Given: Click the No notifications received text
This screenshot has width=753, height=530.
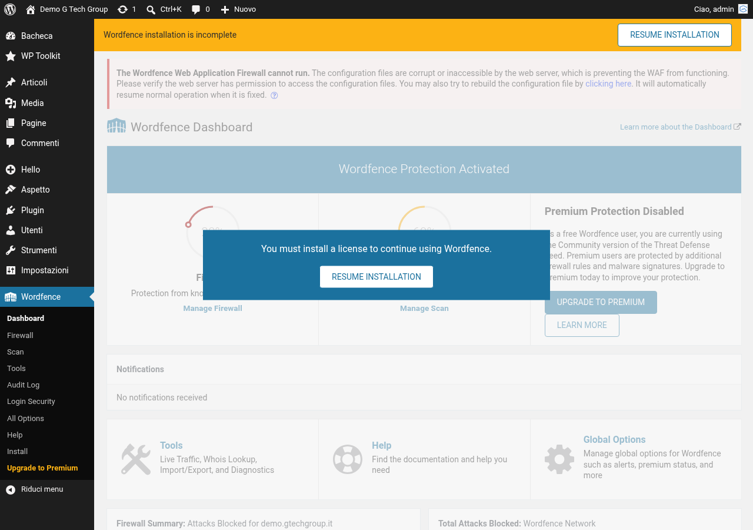Looking at the screenshot, I should [162, 397].
